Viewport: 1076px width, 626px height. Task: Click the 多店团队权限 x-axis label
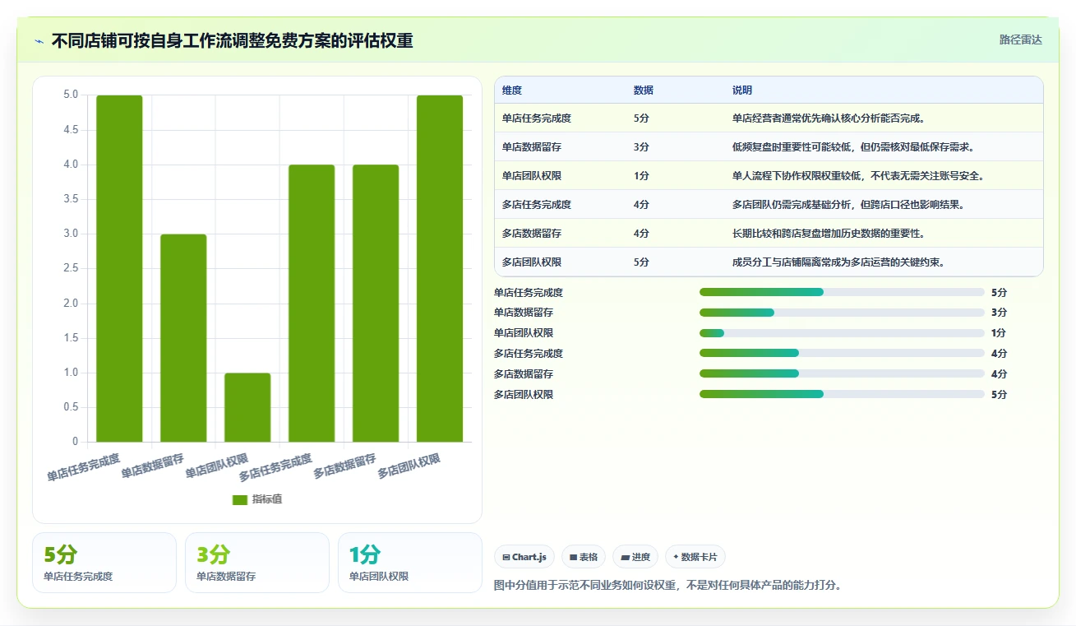tap(409, 466)
